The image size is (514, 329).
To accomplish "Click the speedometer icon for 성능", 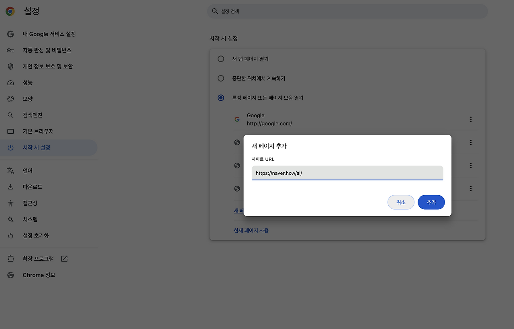I will tap(10, 83).
